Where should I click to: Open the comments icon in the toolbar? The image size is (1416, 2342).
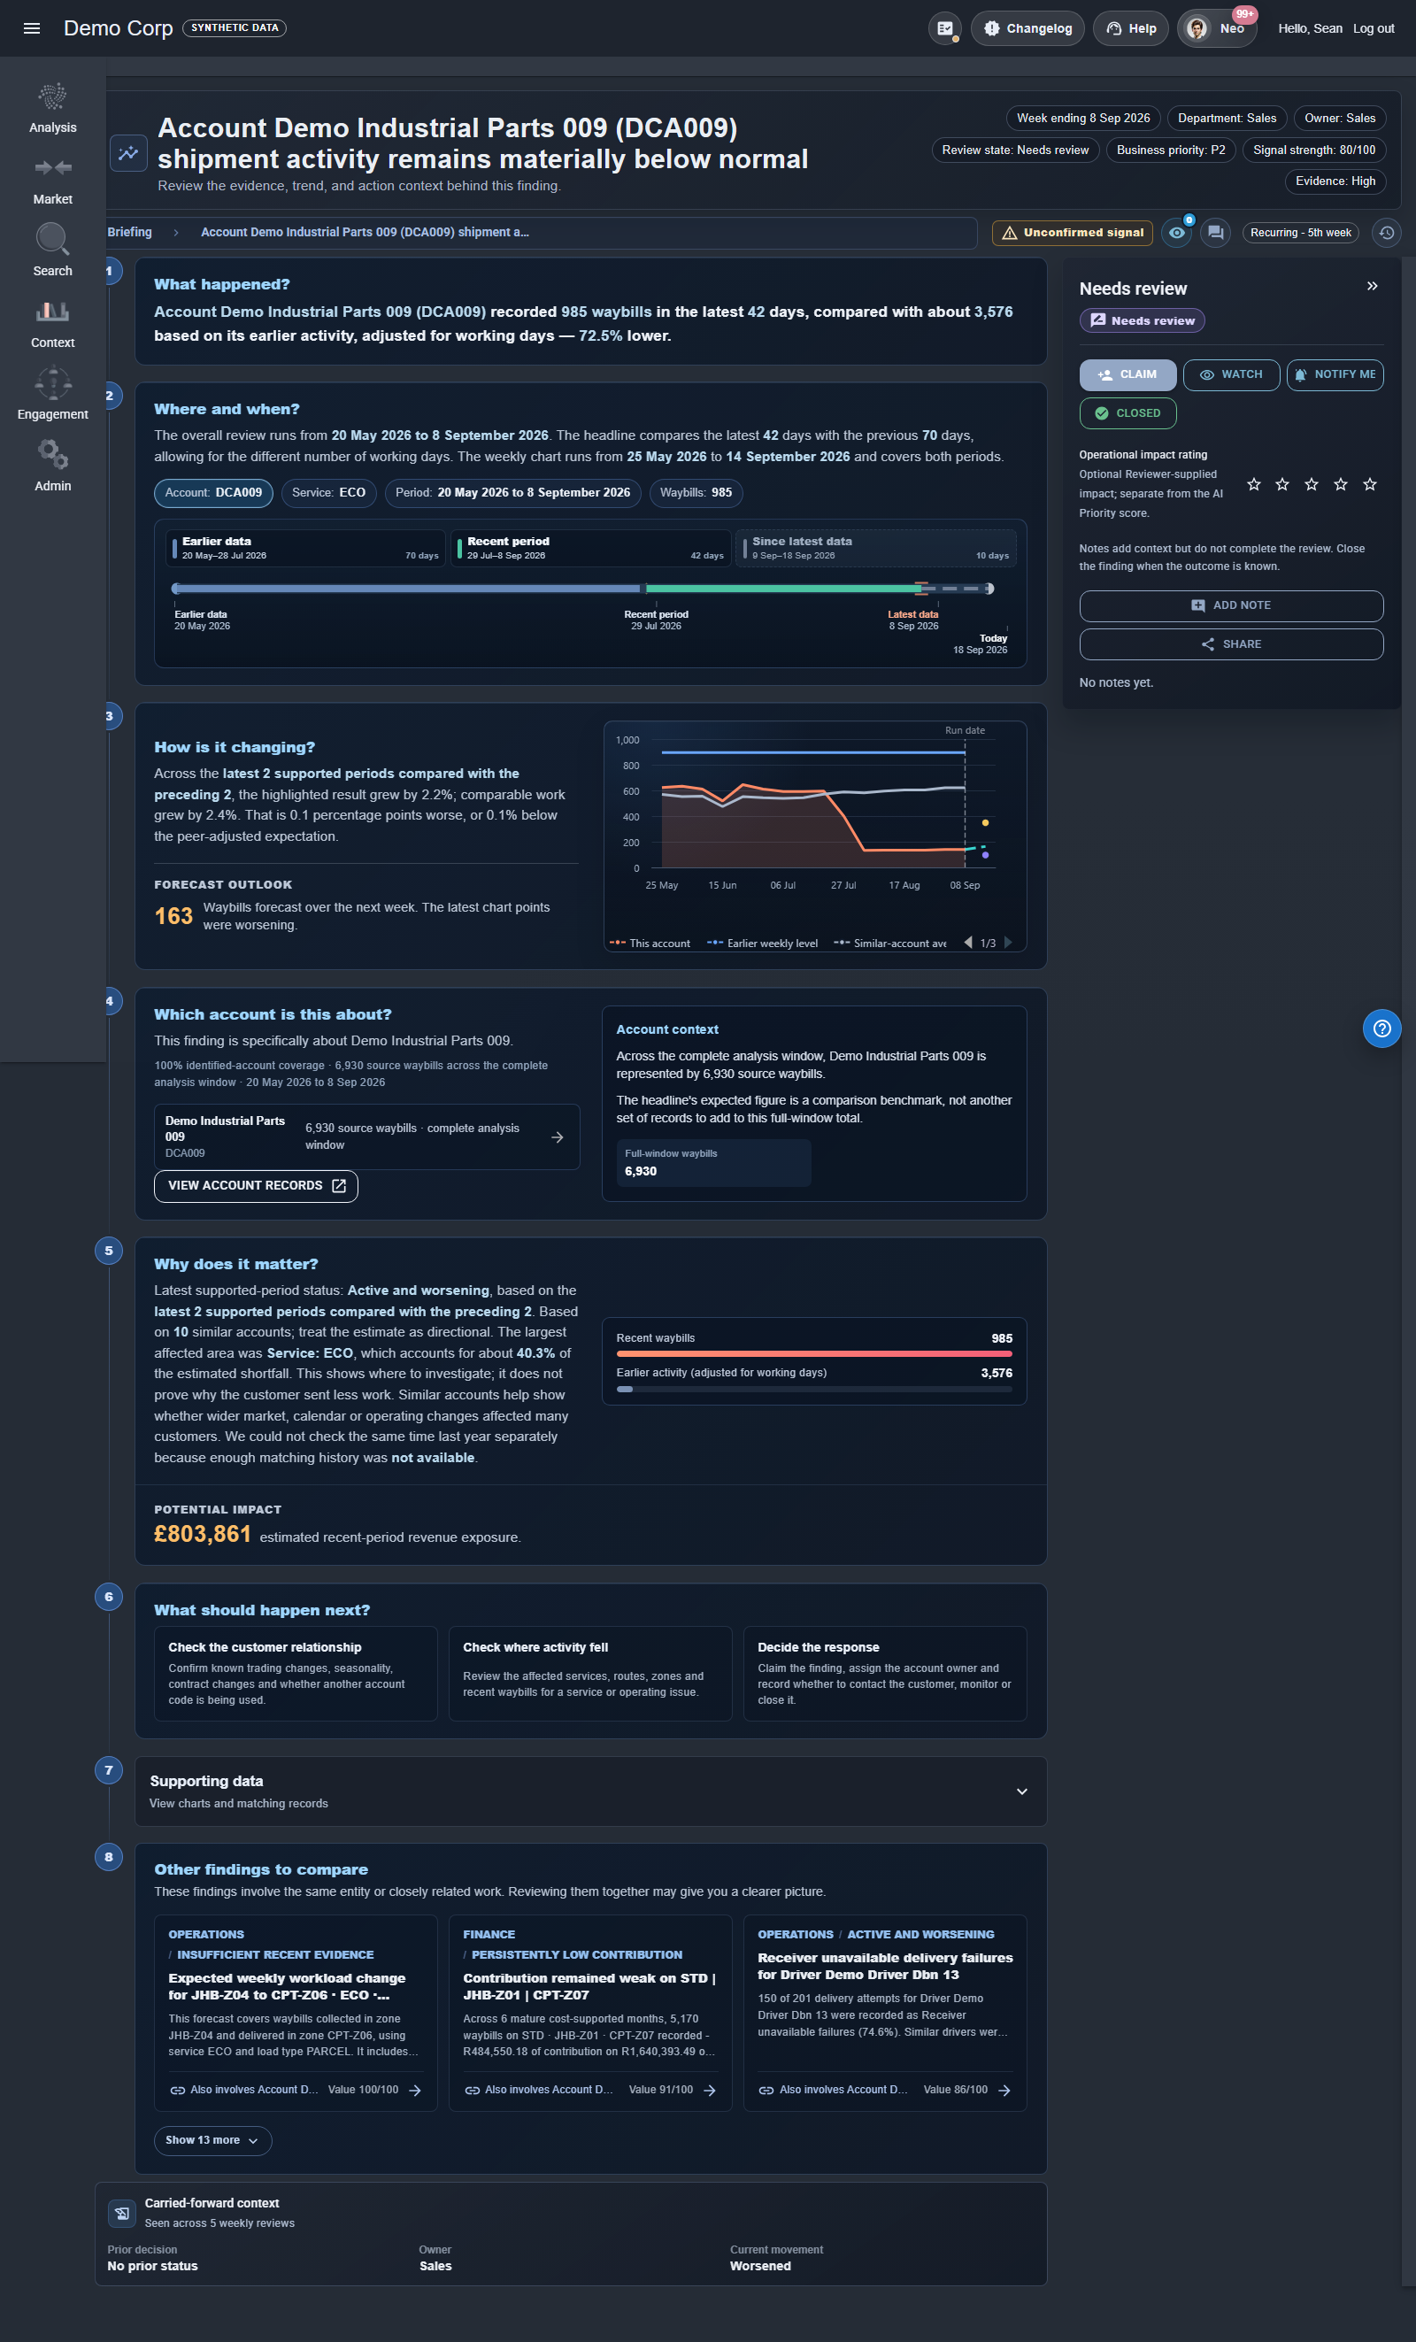coord(1215,233)
